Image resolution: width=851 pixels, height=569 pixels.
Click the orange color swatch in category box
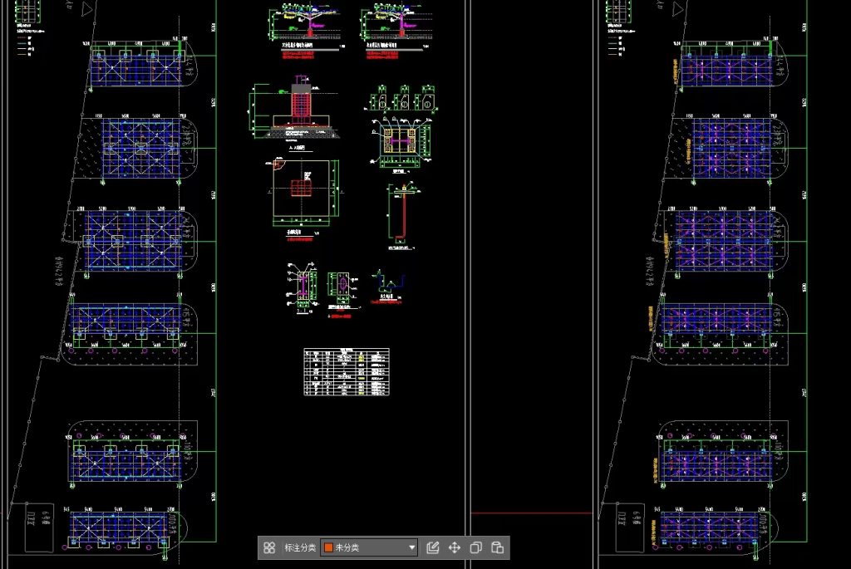click(x=329, y=547)
